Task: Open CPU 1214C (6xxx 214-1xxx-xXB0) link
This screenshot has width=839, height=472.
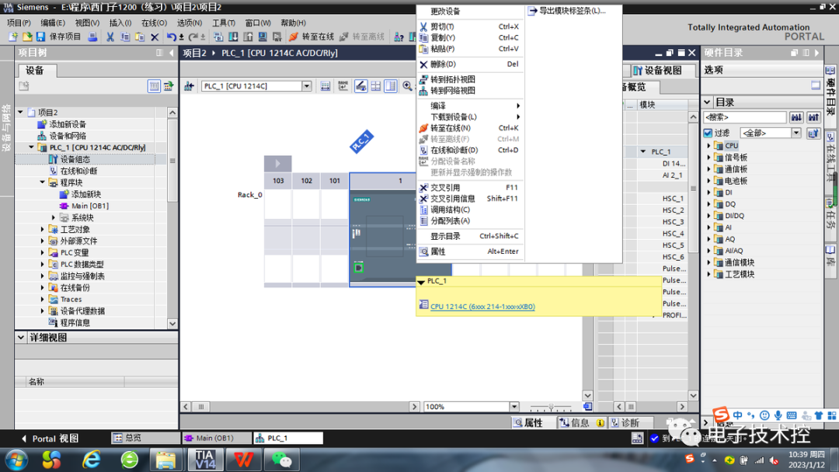Action: coord(482,307)
